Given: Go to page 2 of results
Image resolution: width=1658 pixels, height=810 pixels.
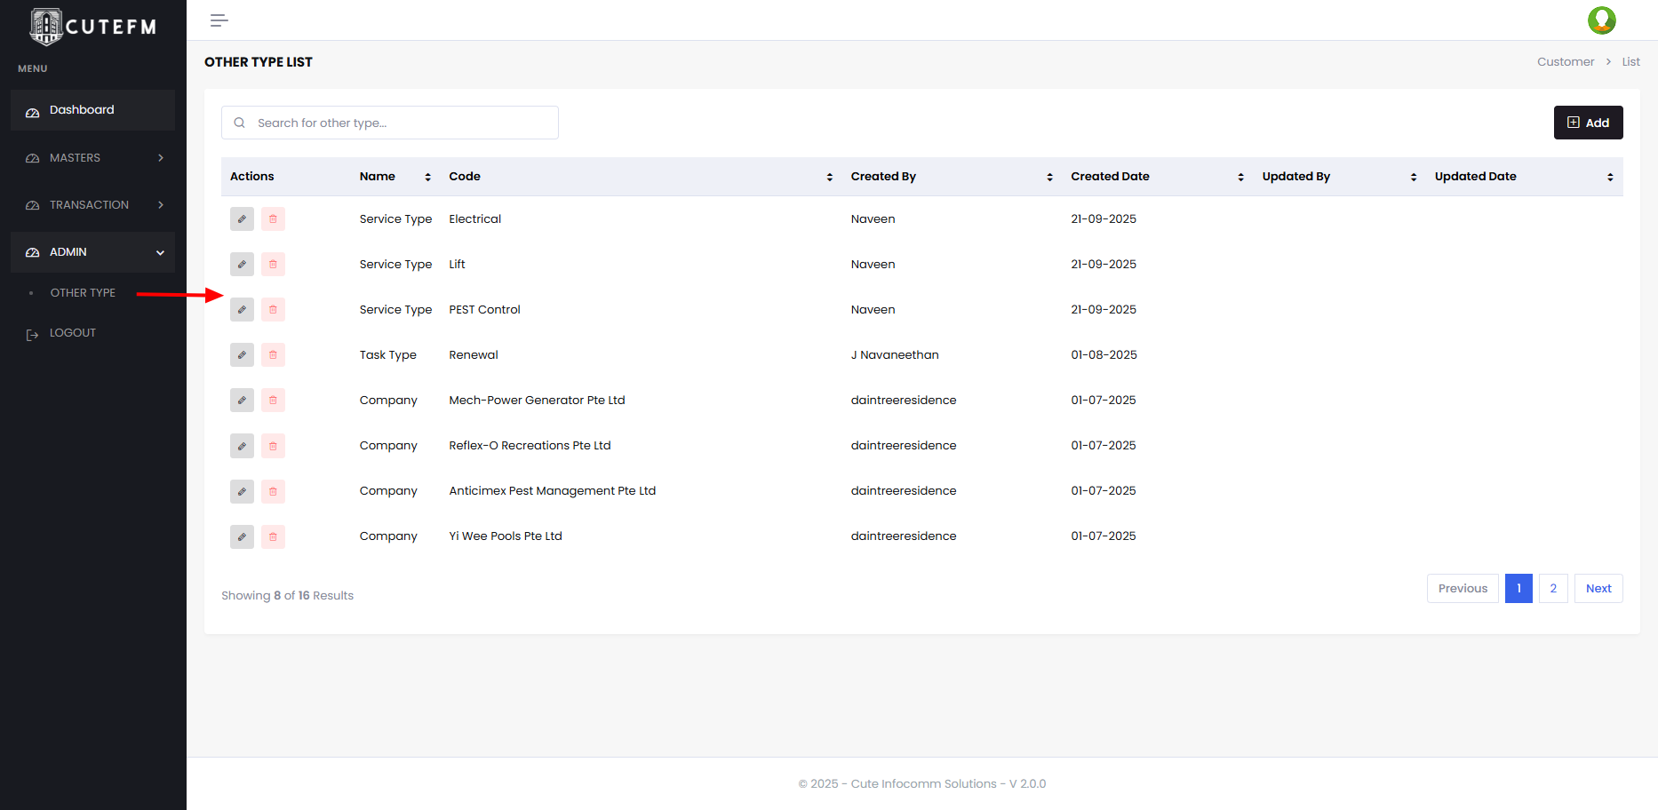Looking at the screenshot, I should click(x=1553, y=589).
